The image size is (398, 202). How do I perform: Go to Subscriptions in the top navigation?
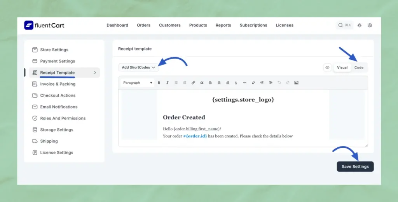[253, 25]
